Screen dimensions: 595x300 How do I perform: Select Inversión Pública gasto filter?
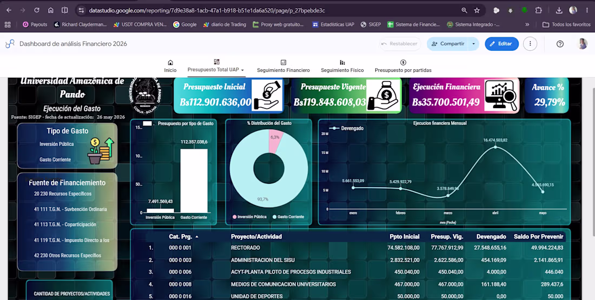[x=57, y=144]
